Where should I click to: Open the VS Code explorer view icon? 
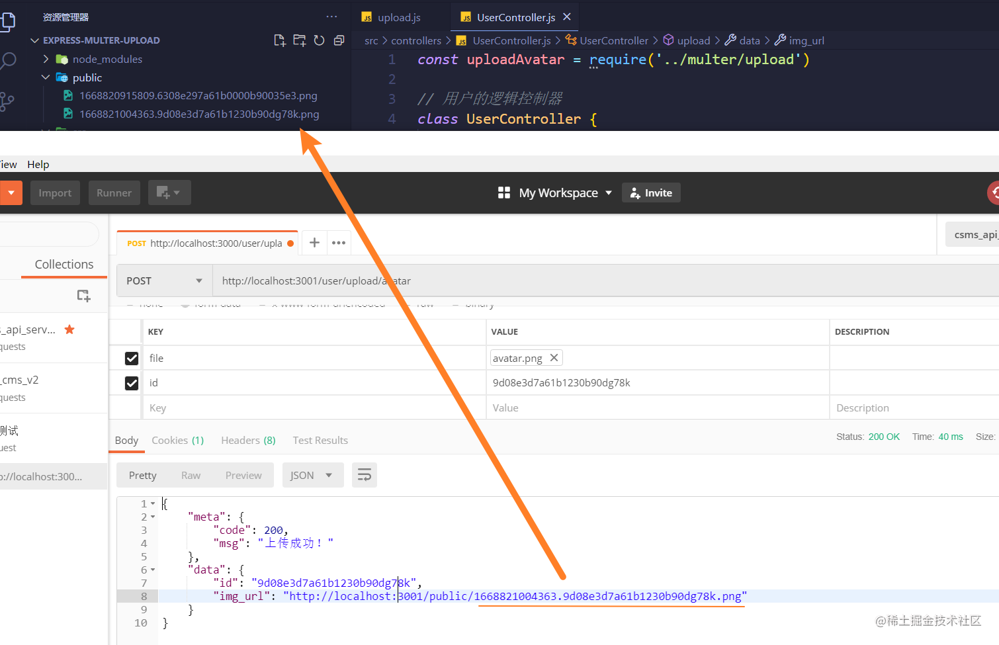pyautogui.click(x=7, y=21)
